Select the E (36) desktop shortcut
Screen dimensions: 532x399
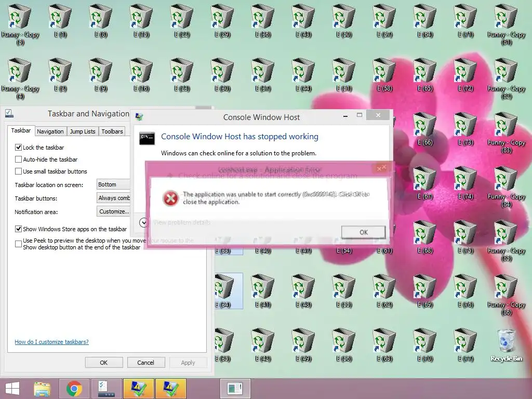(263, 20)
